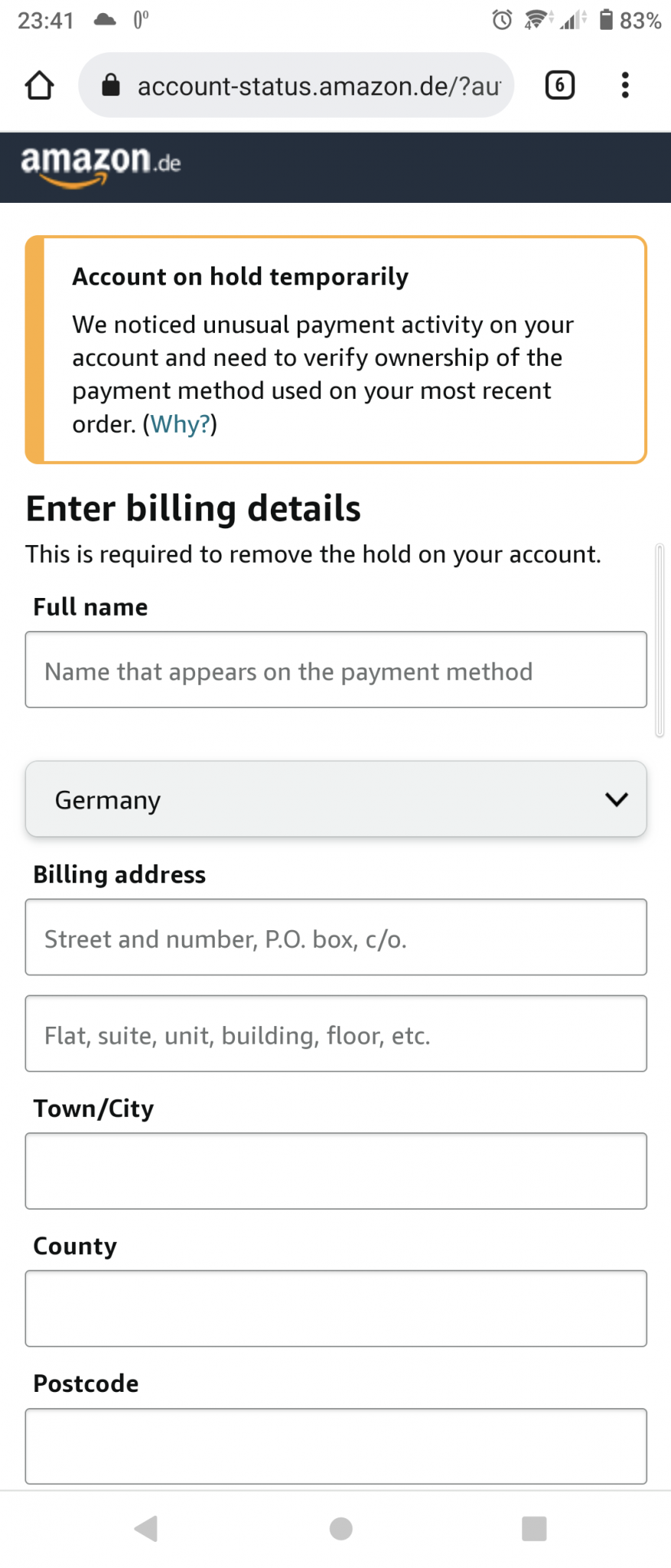Image resolution: width=671 pixels, height=1568 pixels.
Task: Focus the County input field
Action: click(336, 1308)
